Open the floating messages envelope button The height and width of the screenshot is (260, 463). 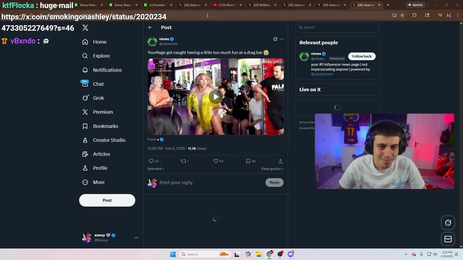point(448,239)
